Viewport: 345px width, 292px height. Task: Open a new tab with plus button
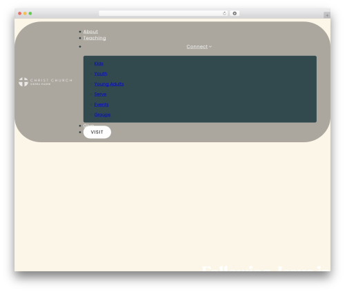click(327, 15)
